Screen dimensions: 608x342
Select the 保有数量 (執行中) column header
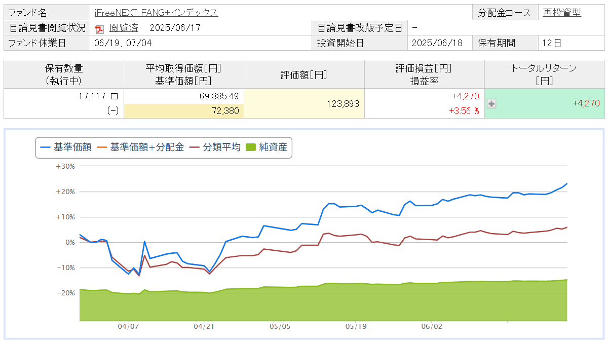click(x=64, y=74)
